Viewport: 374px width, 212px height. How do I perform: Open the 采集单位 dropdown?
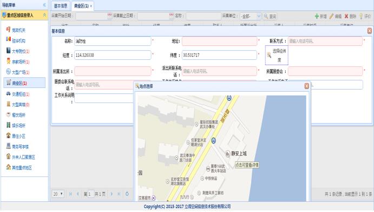259,16
